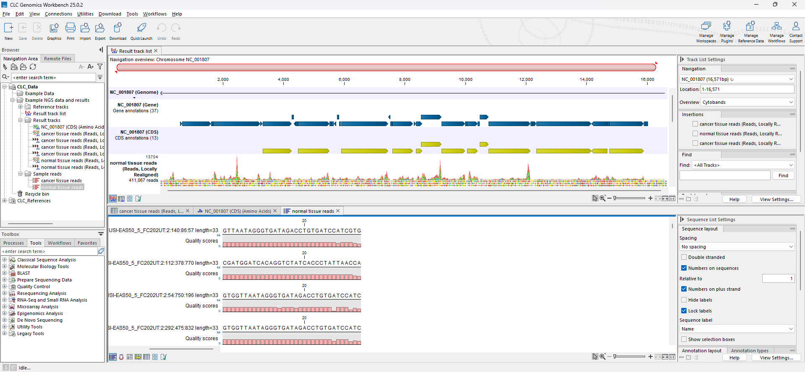
Task: Click the Navigation Area filter funnel icon
Action: point(100,67)
